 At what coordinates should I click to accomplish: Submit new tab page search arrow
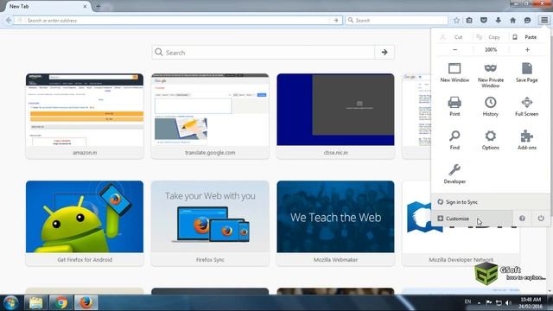click(385, 53)
